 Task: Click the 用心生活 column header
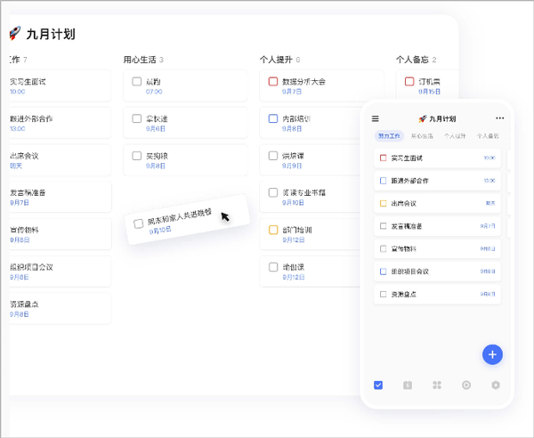[x=140, y=60]
